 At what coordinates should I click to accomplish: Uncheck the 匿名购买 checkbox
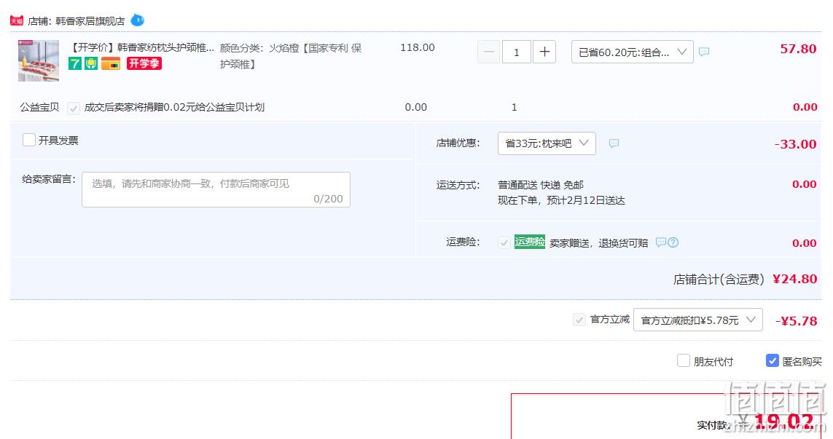[773, 361]
